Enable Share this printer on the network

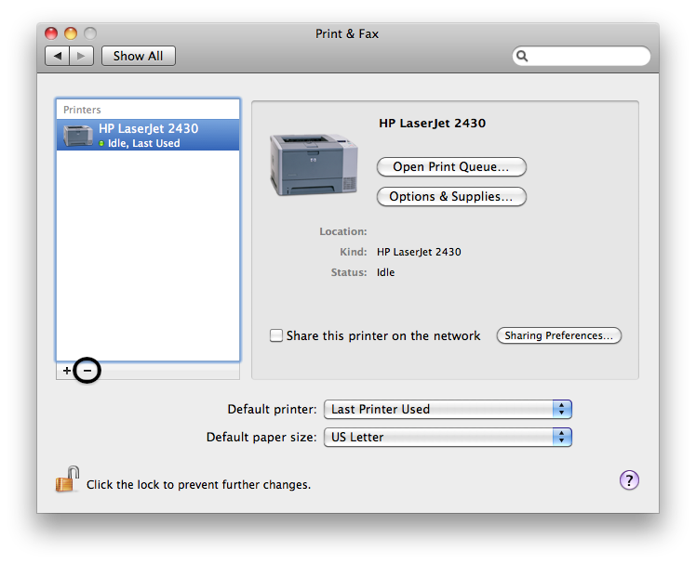[276, 336]
